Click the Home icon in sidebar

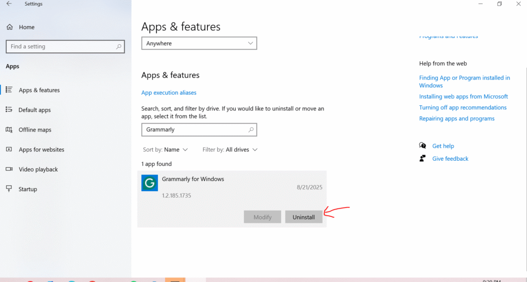(9, 27)
